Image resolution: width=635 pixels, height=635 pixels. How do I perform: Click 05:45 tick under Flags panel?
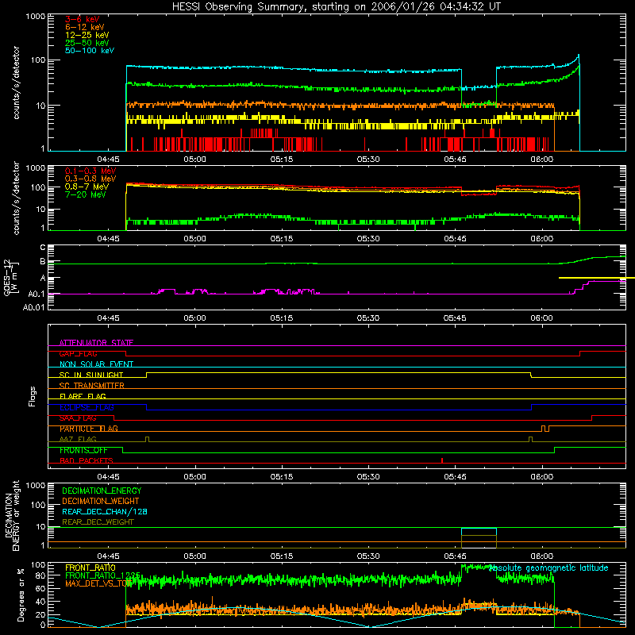tap(455, 477)
